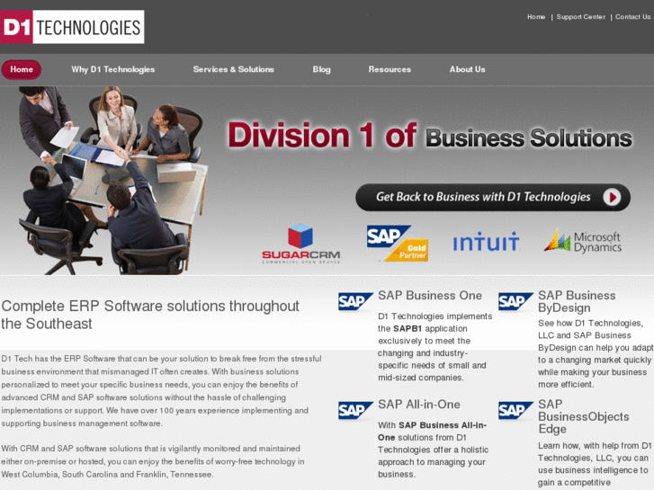Click the SAP icon beside SAP Business ByDesign
Screen dimensions: 654x490
pos(515,301)
